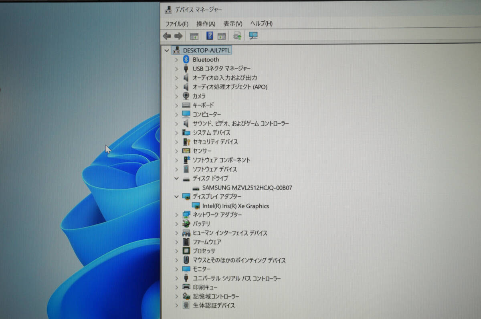Expand the コンピューター category
The image size is (481, 319).
(x=176, y=114)
